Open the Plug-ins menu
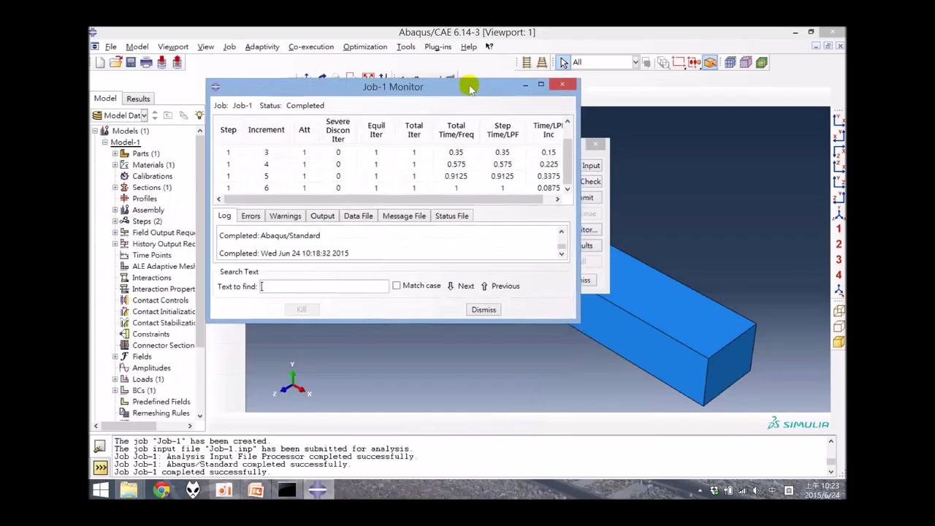935x526 pixels. point(438,47)
